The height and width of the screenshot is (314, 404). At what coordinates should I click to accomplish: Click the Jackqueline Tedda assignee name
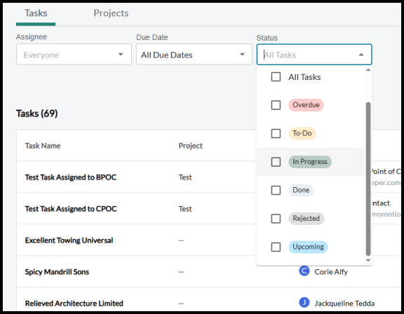[x=344, y=303]
